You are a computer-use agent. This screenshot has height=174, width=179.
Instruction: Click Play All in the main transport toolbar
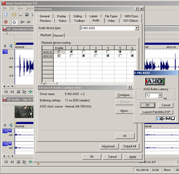tap(23, 22)
